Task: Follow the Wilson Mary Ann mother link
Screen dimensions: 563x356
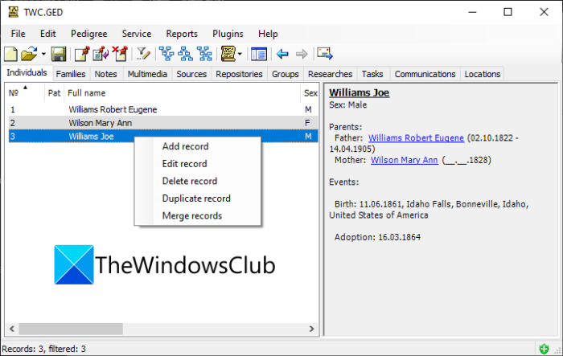Action: pos(405,160)
